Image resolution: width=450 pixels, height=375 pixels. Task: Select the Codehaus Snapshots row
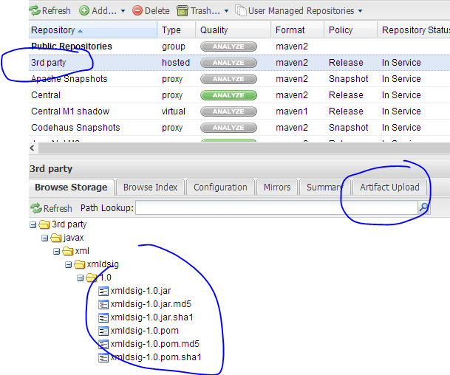pyautogui.click(x=239, y=127)
